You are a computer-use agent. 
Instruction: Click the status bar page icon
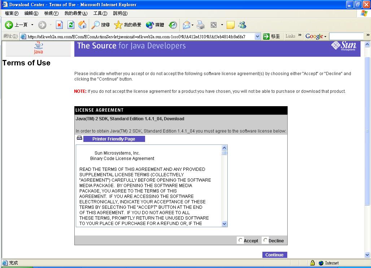tap(5, 263)
